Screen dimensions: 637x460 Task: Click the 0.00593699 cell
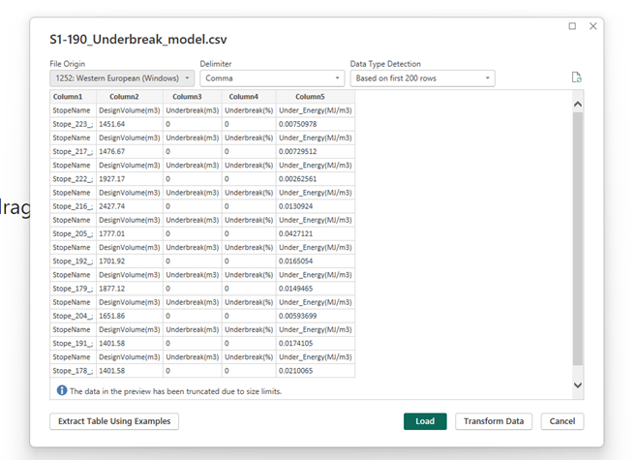tap(316, 316)
